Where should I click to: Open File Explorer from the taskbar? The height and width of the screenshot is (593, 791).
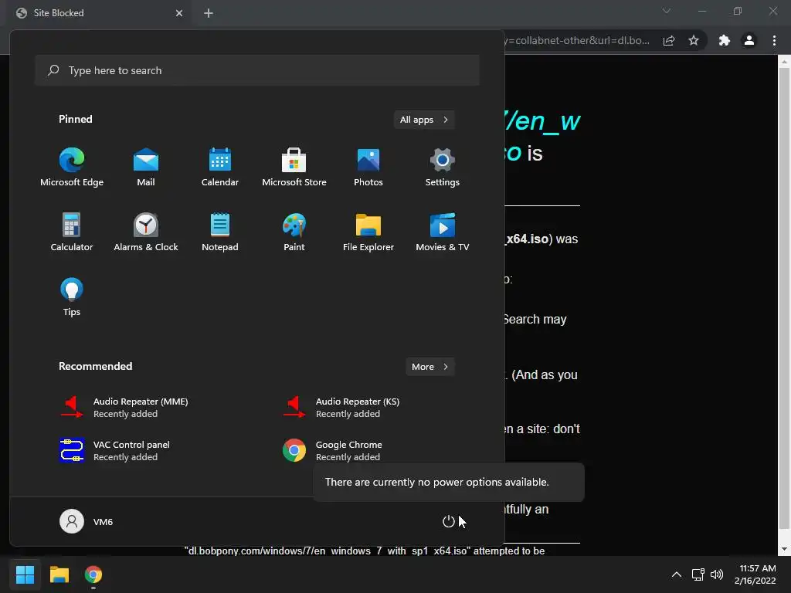[59, 574]
